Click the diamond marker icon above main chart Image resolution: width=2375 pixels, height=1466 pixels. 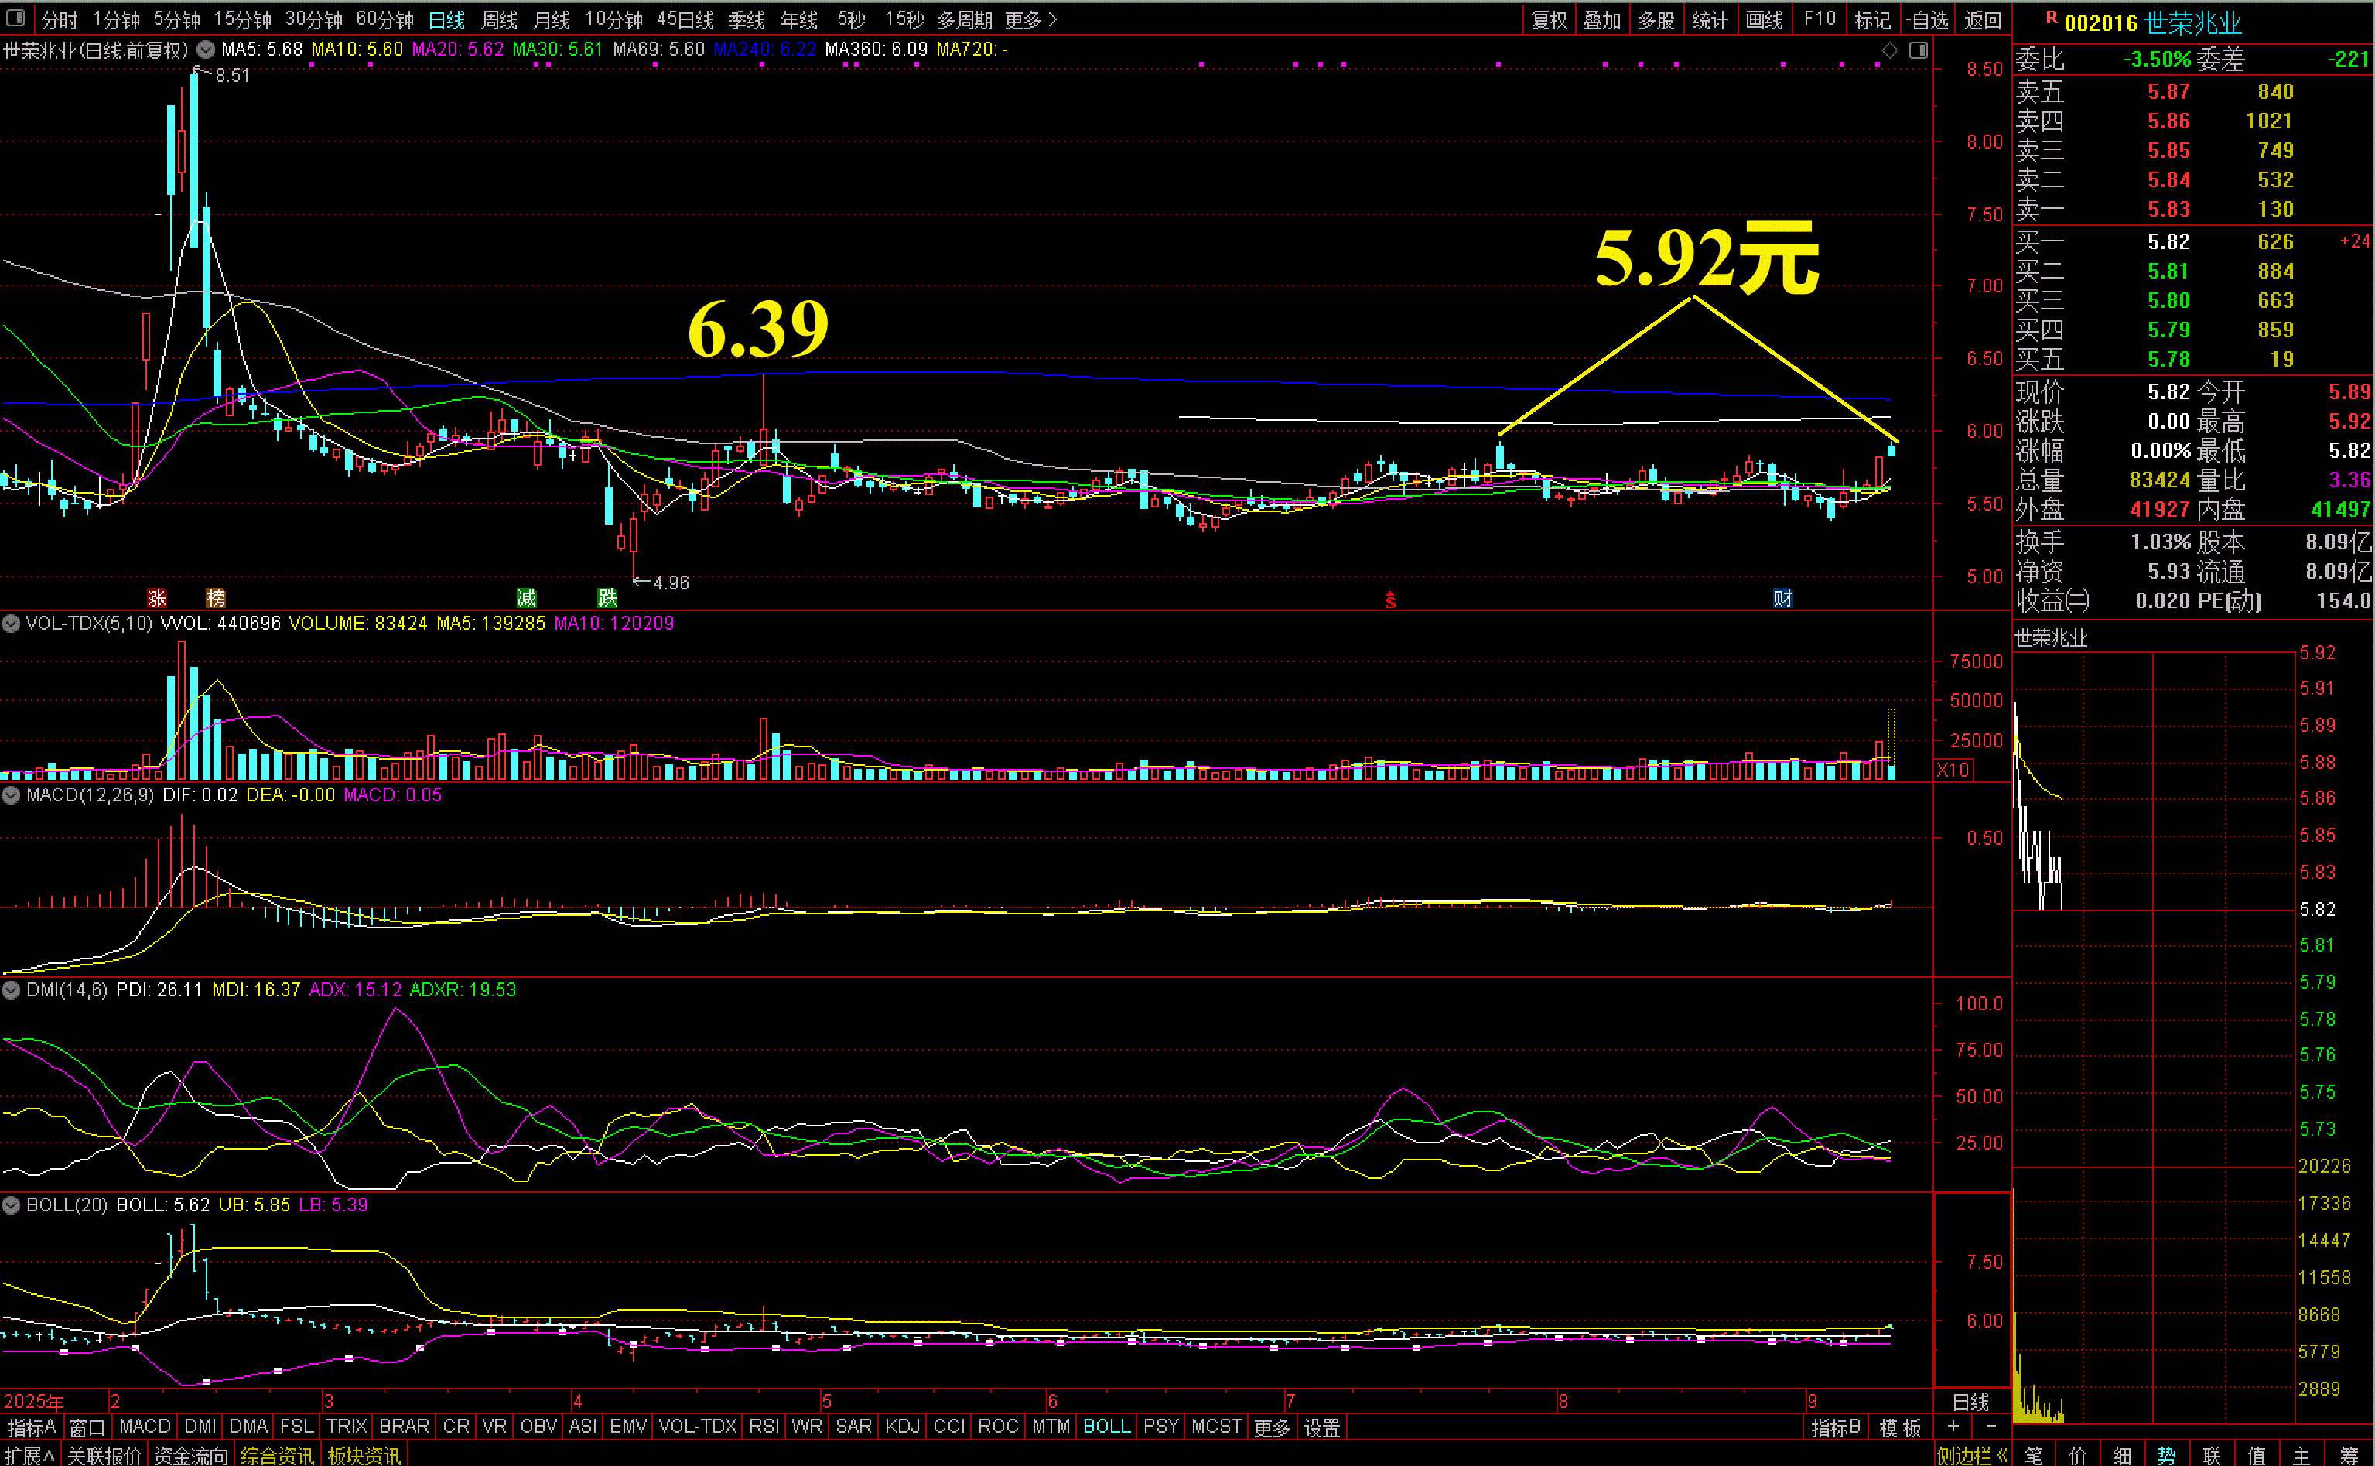pos(1889,50)
